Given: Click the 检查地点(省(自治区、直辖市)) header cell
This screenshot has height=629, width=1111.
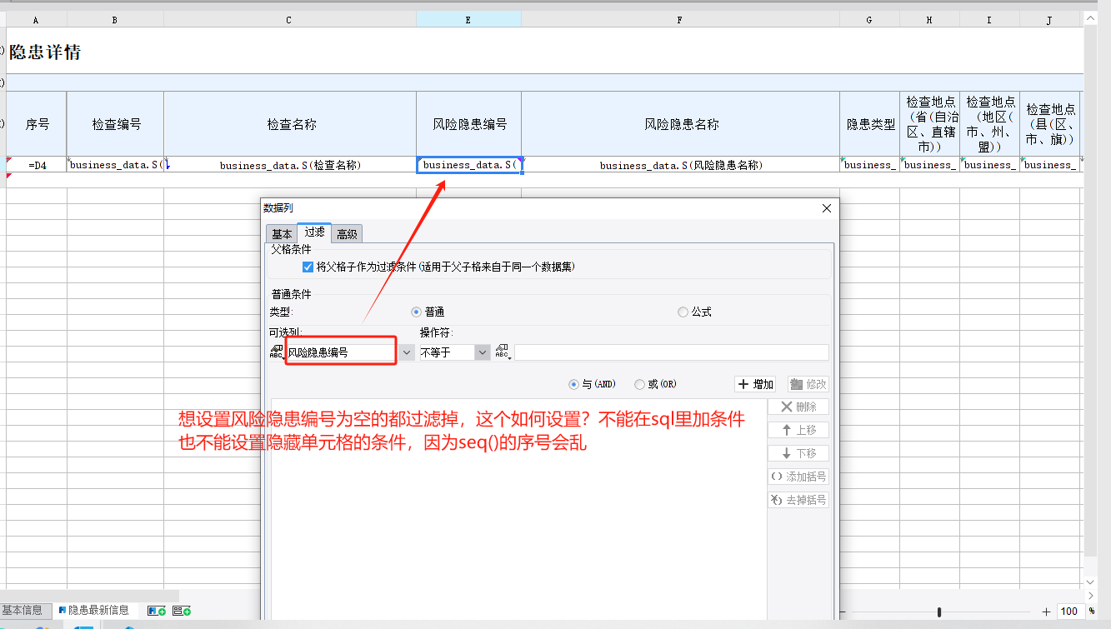Looking at the screenshot, I should click(930, 124).
